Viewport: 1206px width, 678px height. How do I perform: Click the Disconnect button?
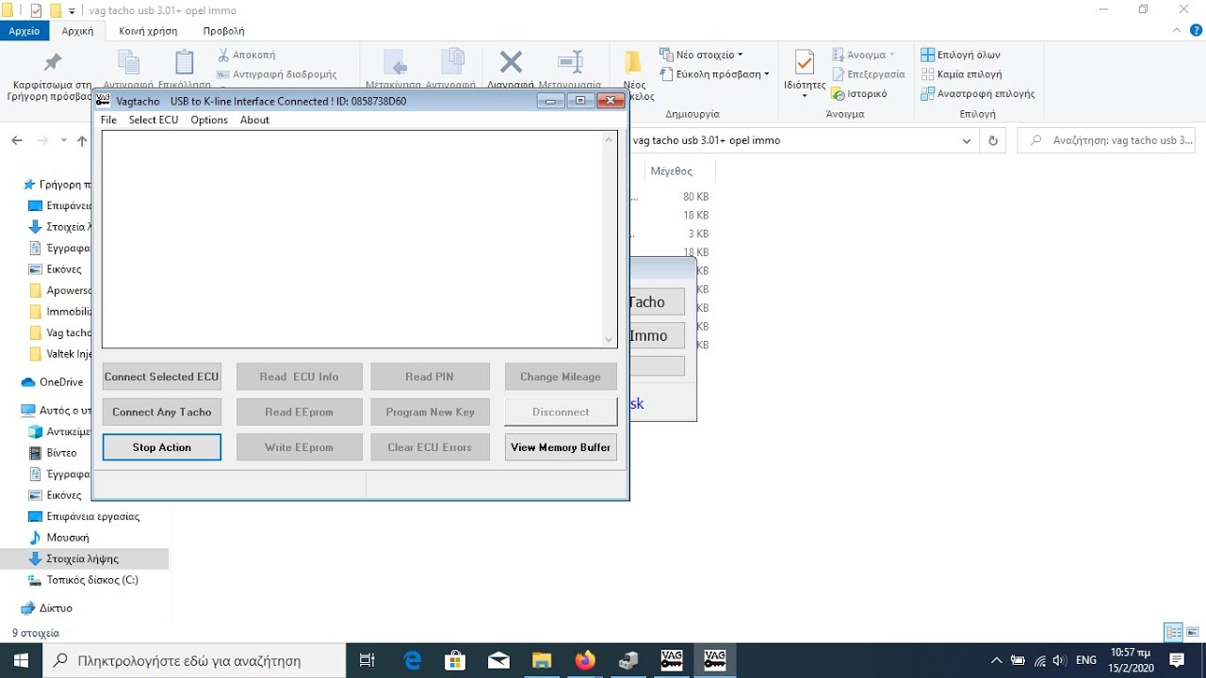click(x=561, y=412)
